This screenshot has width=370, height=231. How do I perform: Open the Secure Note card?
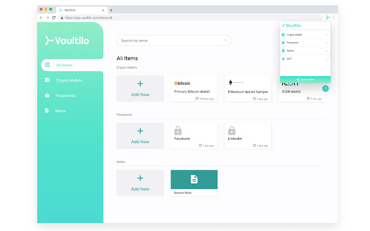click(194, 183)
